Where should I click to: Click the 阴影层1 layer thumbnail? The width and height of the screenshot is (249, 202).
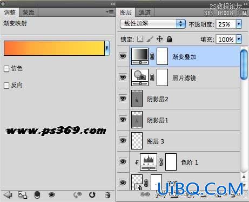tap(137, 120)
